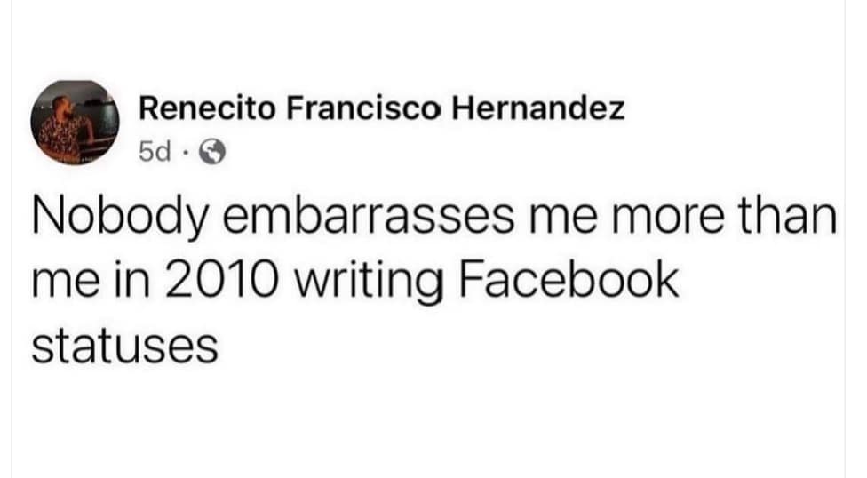Click the "me" starting the second line
The image size is (867, 478).
point(62,281)
